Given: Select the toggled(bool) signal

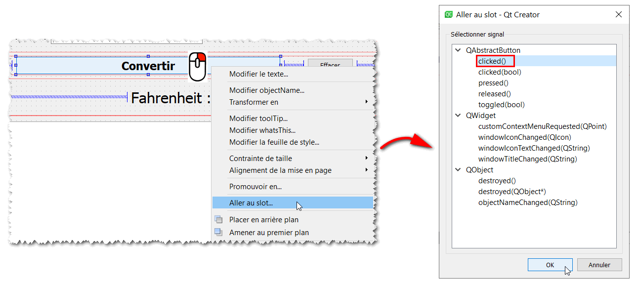Looking at the screenshot, I should pyautogui.click(x=501, y=105).
